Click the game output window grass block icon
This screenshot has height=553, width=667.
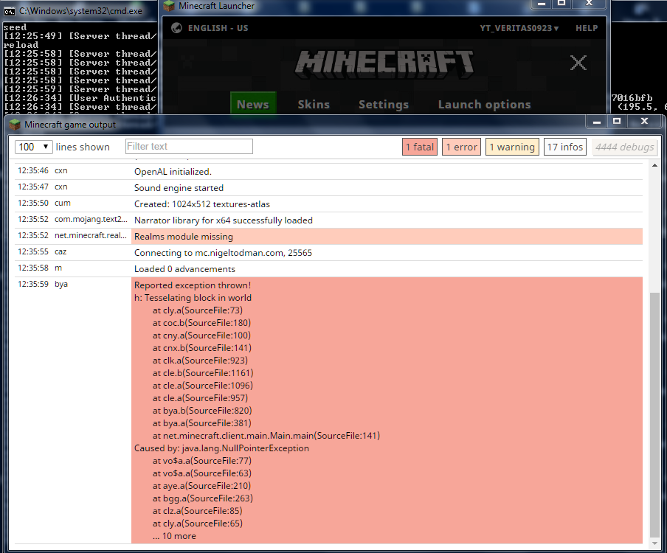pos(15,125)
